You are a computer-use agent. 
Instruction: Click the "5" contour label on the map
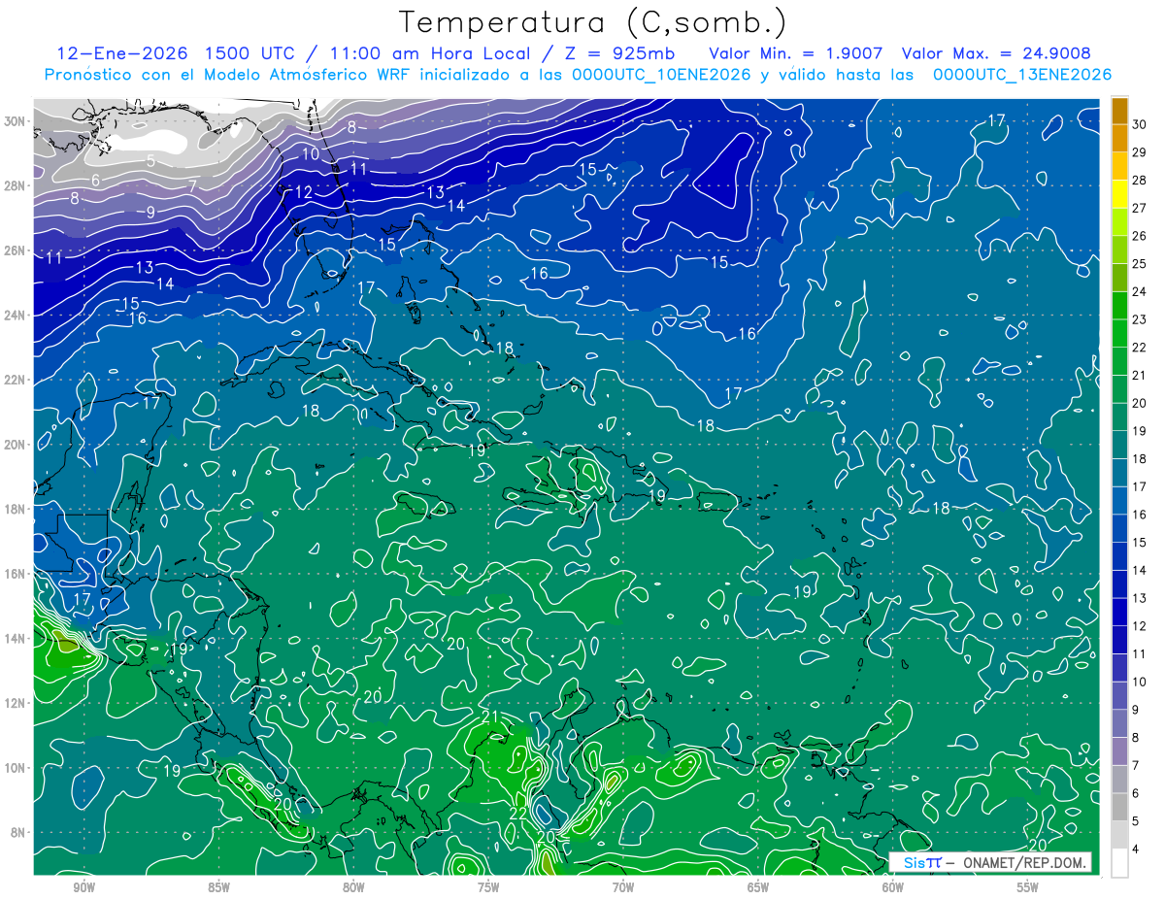(x=150, y=161)
